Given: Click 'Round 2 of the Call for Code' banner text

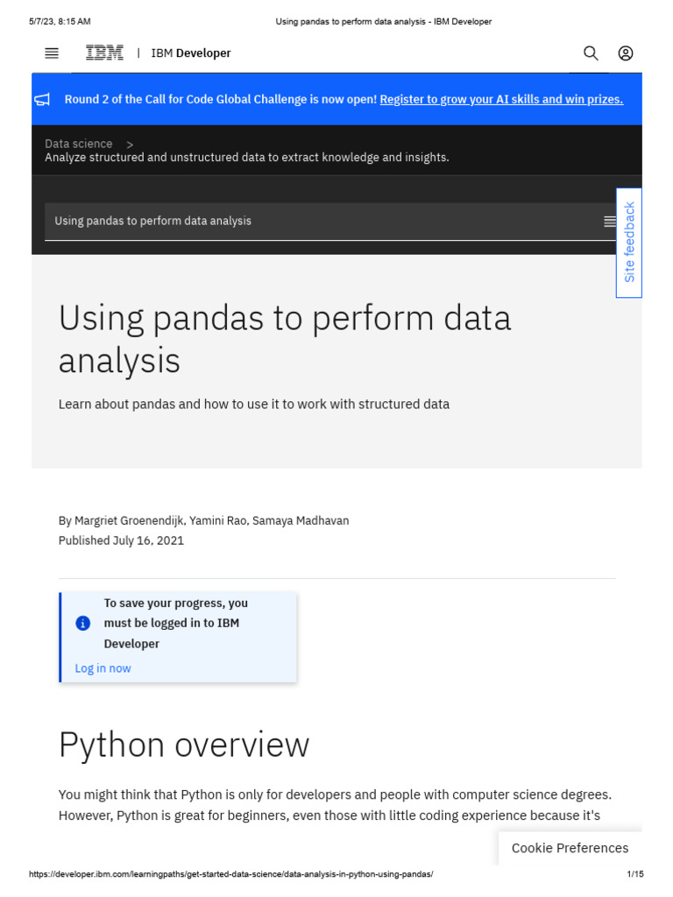Looking at the screenshot, I should (x=221, y=100).
